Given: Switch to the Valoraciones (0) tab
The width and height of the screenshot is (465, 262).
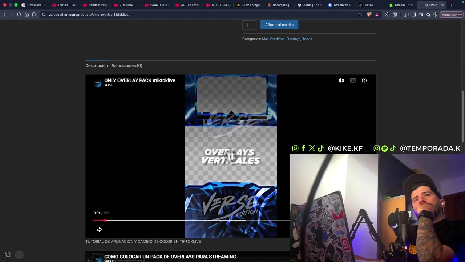Looking at the screenshot, I should [x=127, y=65].
